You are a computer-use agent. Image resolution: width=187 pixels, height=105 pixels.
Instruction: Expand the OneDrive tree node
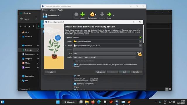click(20, 37)
